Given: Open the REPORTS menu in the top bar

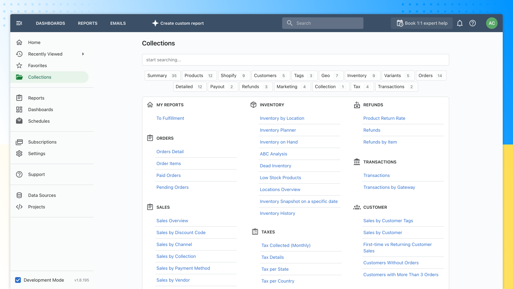Looking at the screenshot, I should pyautogui.click(x=88, y=23).
